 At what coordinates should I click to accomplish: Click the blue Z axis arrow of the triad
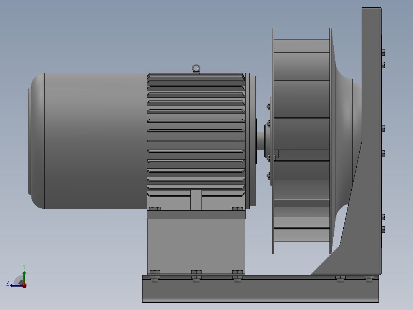(x=16, y=285)
